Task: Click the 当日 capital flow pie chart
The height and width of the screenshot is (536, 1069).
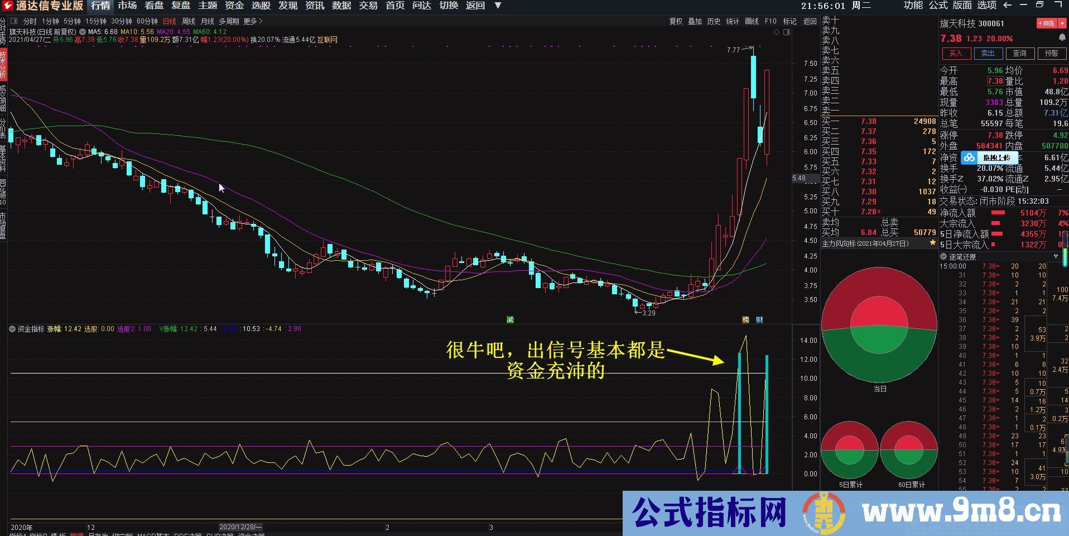Action: (879, 324)
